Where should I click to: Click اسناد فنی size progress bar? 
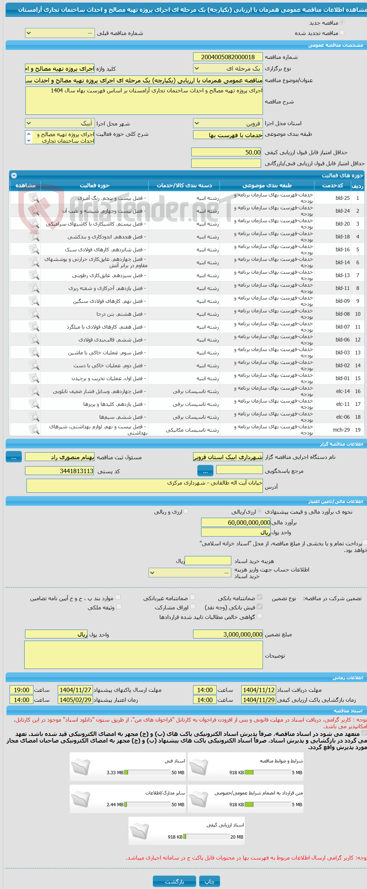pos(147,772)
